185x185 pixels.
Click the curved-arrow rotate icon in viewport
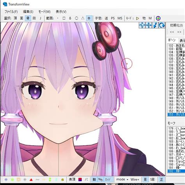pos(162,25)
